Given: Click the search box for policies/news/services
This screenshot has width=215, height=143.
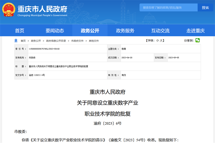Looking at the screenshot, I should [169, 7].
